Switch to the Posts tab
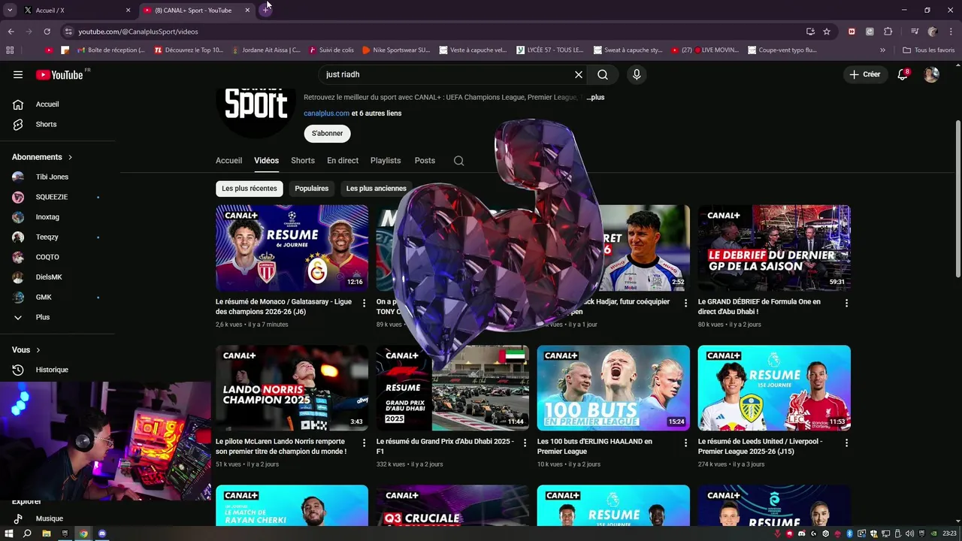Viewport: 962px width, 541px height. point(425,161)
